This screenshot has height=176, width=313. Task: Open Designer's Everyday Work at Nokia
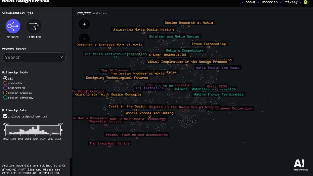[x=110, y=45]
